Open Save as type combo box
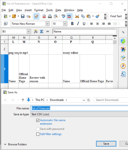The image size is (128, 150). 79,114
